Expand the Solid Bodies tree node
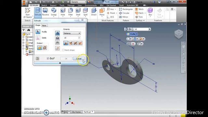The height and width of the screenshot is (117, 208). click(23, 37)
